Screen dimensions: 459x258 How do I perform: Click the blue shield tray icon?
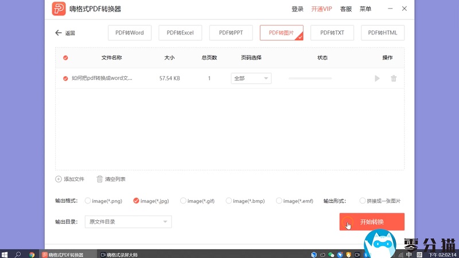(340, 255)
